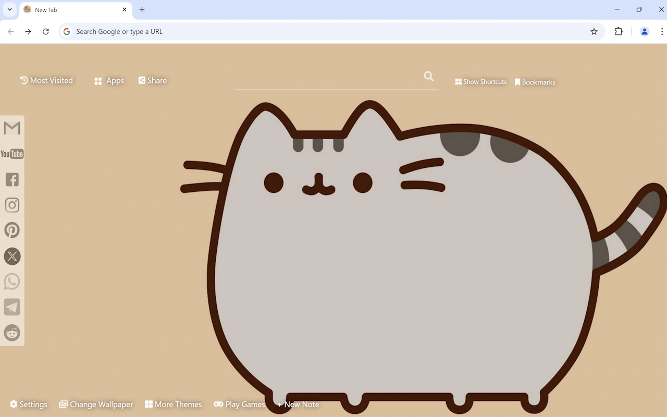
Task: Browse More Themes
Action: pos(174,404)
